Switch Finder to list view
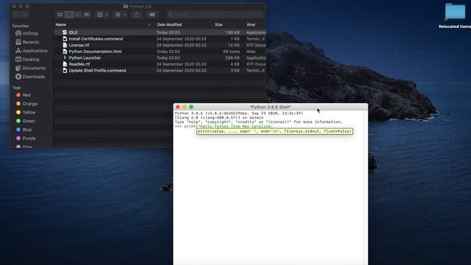This screenshot has width=471, height=265. tap(69, 15)
